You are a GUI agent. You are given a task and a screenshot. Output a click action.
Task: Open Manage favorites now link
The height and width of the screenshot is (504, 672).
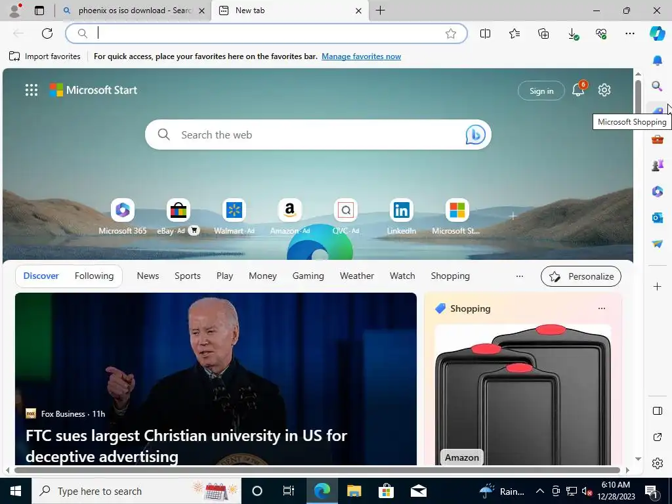click(362, 56)
